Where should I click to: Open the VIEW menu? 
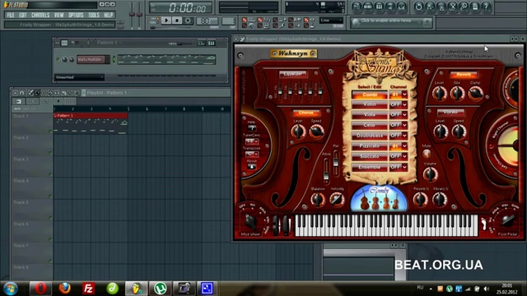[58, 15]
